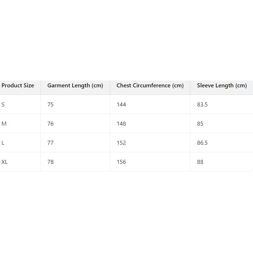The height and width of the screenshot is (253, 253).
Task: Click garment length value 75
Action: point(51,105)
